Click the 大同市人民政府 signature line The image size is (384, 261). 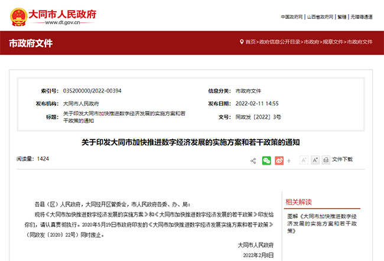(256, 245)
